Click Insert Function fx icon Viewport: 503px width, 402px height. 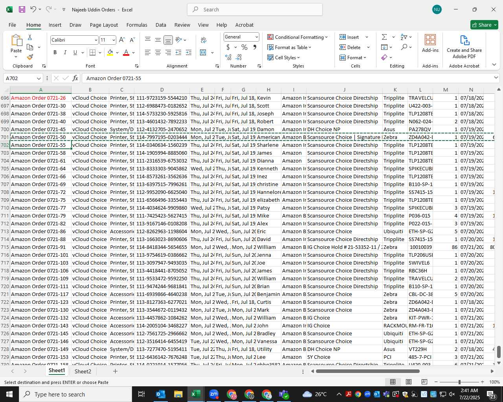[75, 78]
